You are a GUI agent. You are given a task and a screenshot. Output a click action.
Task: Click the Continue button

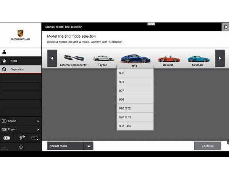[208, 146]
